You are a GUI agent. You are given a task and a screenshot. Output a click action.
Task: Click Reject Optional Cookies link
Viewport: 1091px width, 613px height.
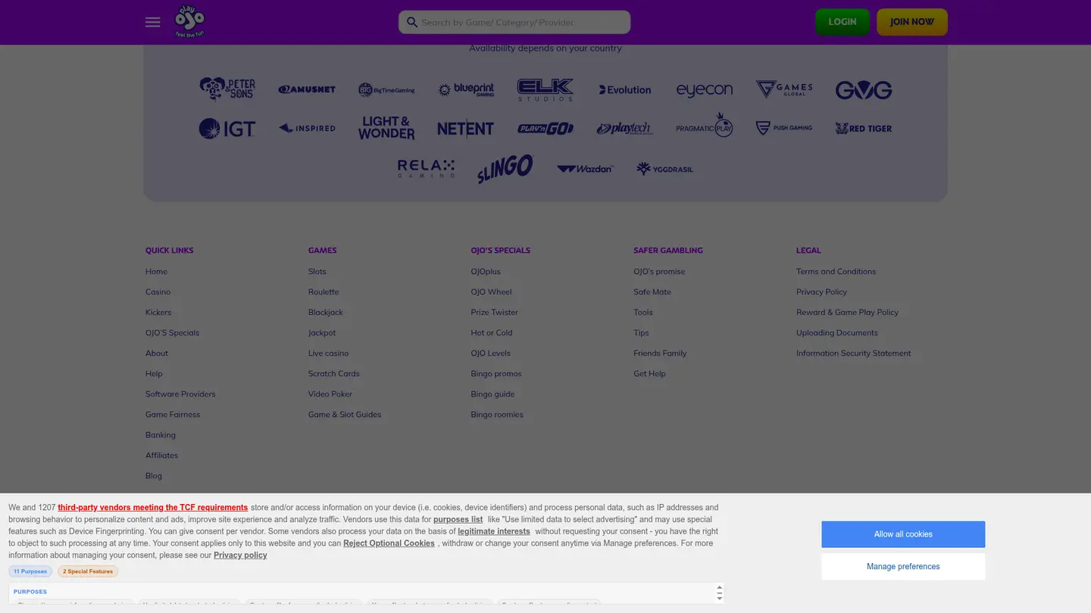tap(389, 543)
